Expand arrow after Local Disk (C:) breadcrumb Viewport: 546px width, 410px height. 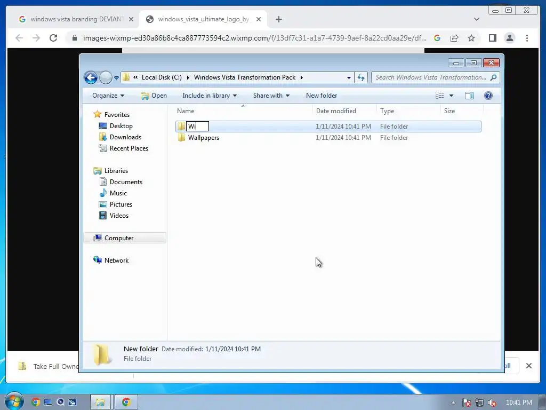188,77
